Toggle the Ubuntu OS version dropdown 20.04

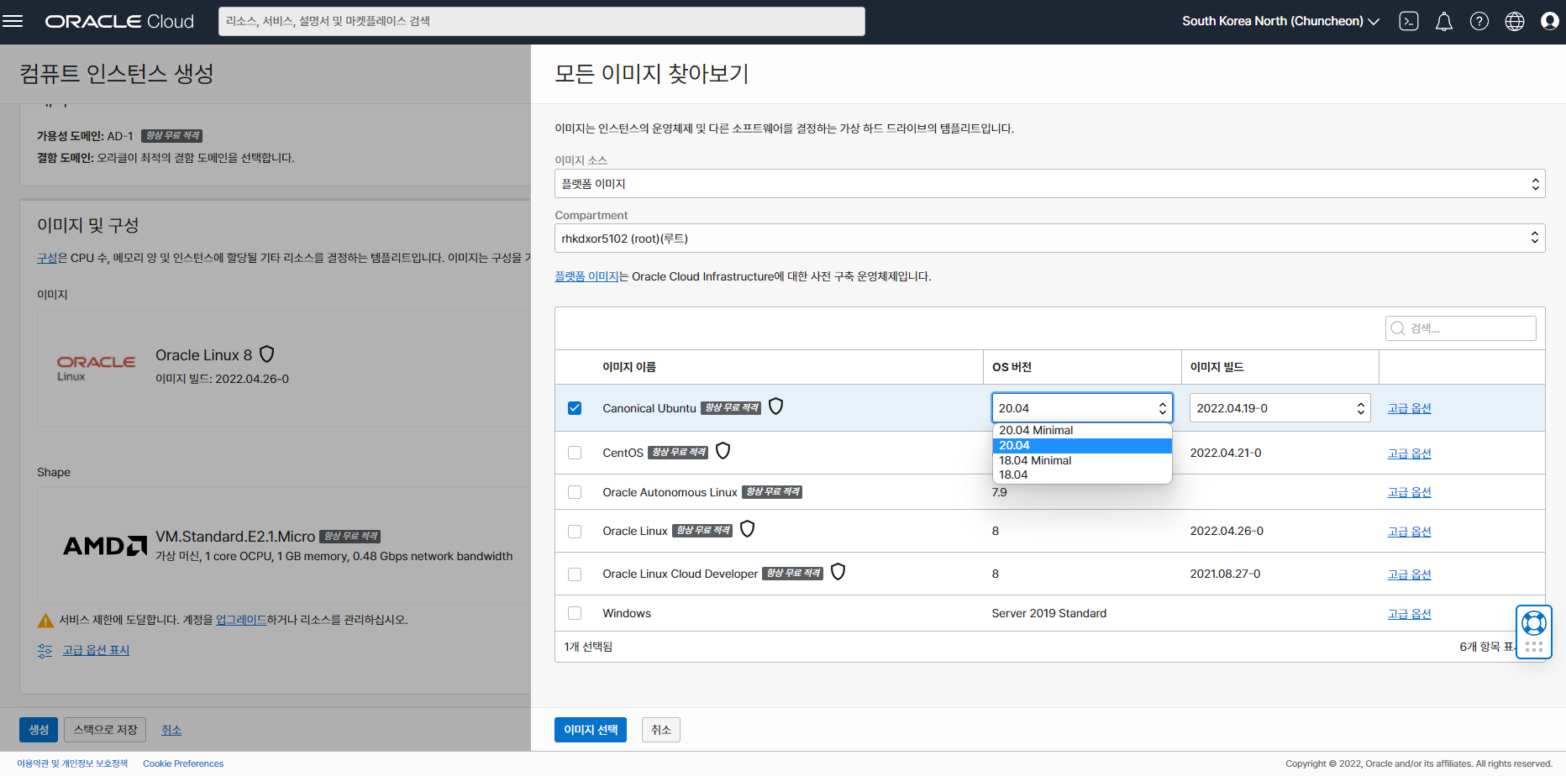coord(1082,408)
